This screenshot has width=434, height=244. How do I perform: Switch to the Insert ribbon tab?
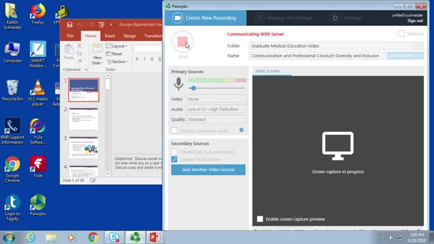(x=110, y=36)
